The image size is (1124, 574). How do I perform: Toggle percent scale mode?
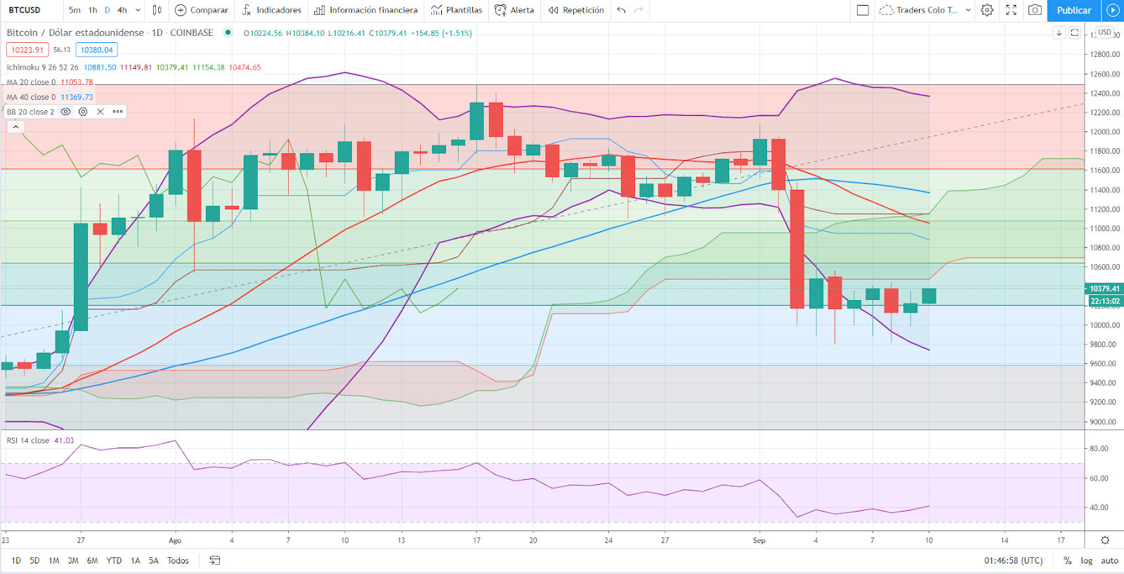click(x=1068, y=560)
